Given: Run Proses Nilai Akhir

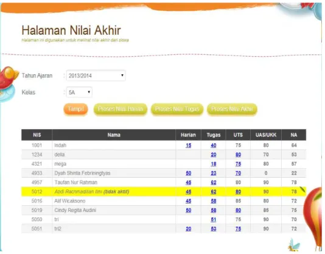Looking at the screenshot, I should pyautogui.click(x=232, y=109).
